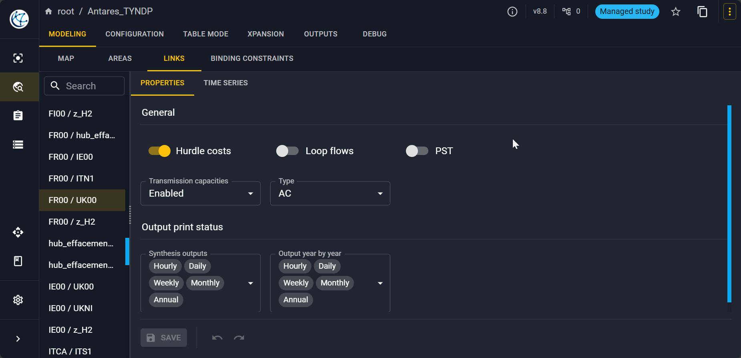The height and width of the screenshot is (358, 741).
Task: Go to the Outputs tab
Action: 321,34
